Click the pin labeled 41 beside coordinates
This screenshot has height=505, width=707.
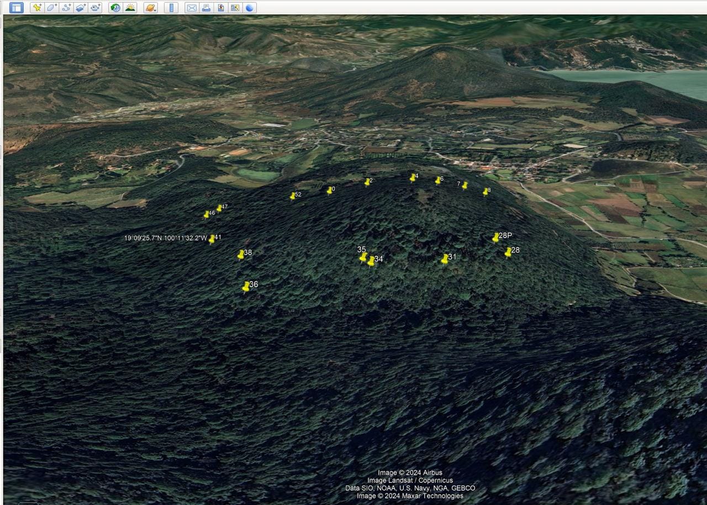click(x=212, y=239)
